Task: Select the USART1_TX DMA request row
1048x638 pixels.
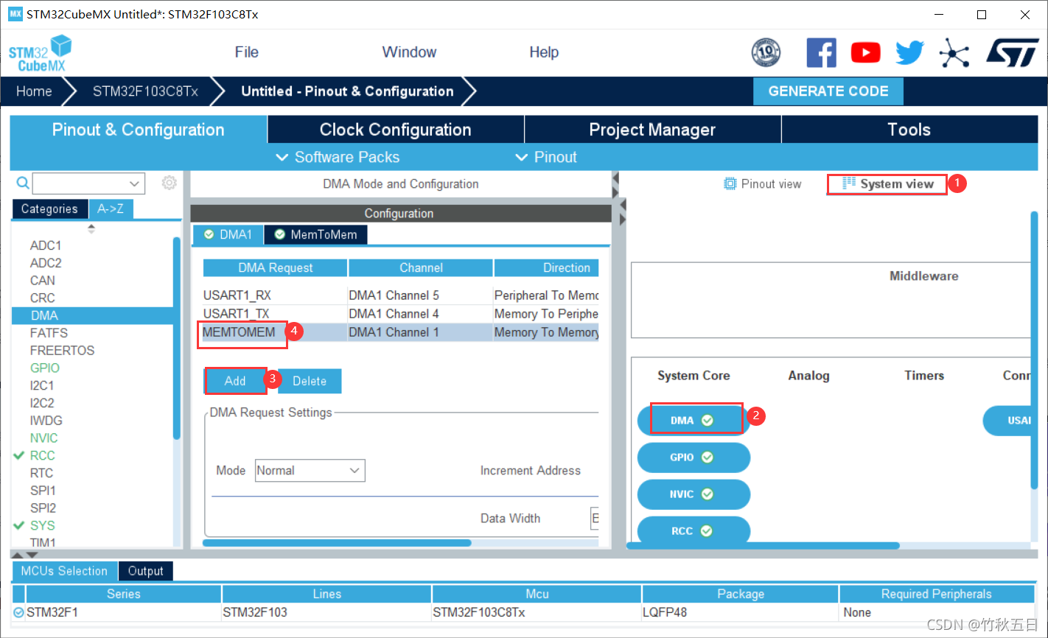Action: point(401,314)
